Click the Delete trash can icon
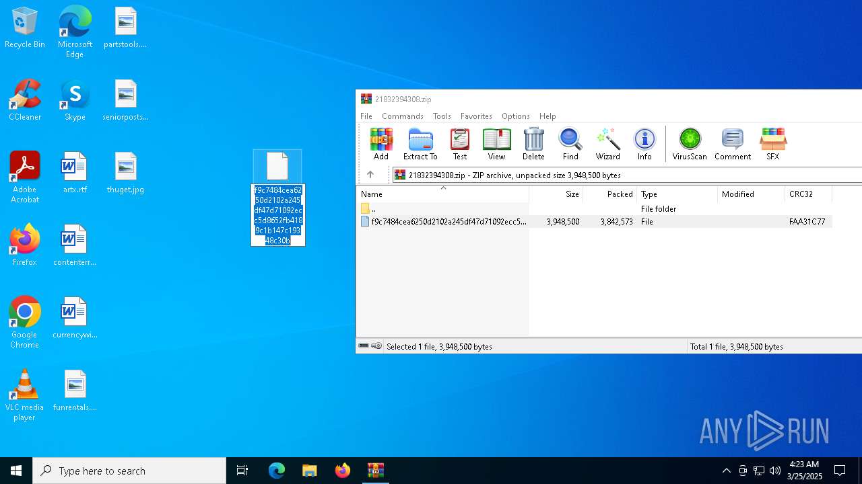The width and height of the screenshot is (862, 484). pos(533,144)
